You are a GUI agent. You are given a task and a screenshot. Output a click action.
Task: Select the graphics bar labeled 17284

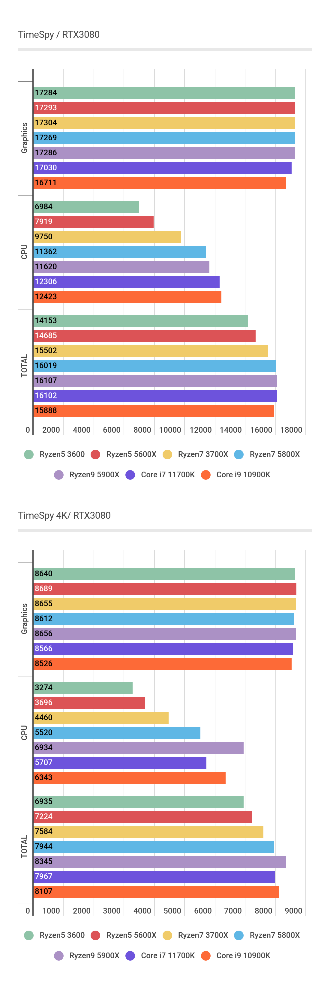pos(164,93)
